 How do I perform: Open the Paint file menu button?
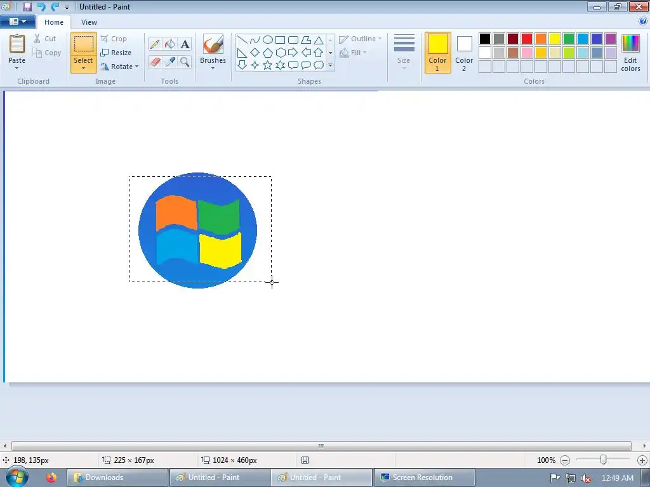click(17, 22)
